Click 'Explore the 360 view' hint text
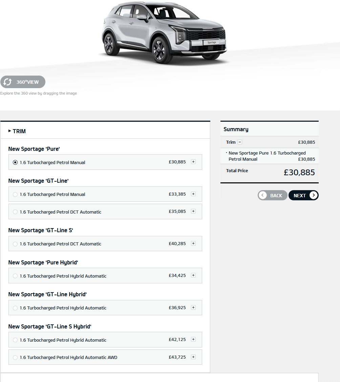The width and height of the screenshot is (340, 382). (39, 93)
